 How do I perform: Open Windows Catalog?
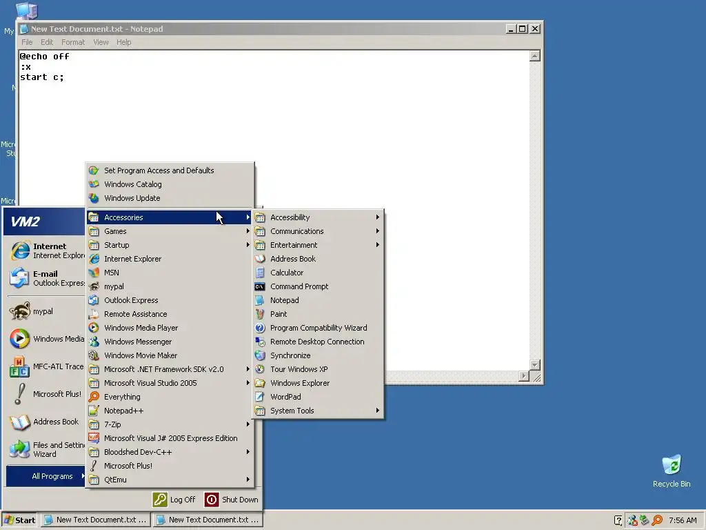point(170,184)
